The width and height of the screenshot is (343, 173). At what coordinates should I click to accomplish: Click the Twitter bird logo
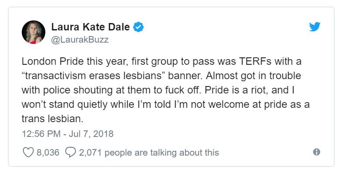[x=315, y=27]
